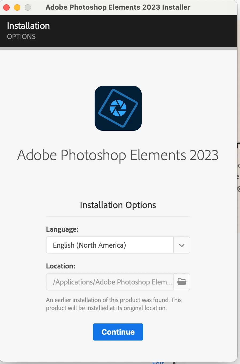
Task: Close the installer window
Action: pos(6,7)
